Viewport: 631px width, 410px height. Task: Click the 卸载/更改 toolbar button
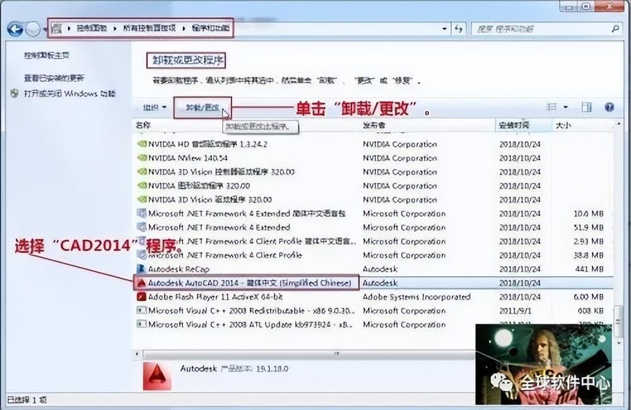pyautogui.click(x=203, y=107)
